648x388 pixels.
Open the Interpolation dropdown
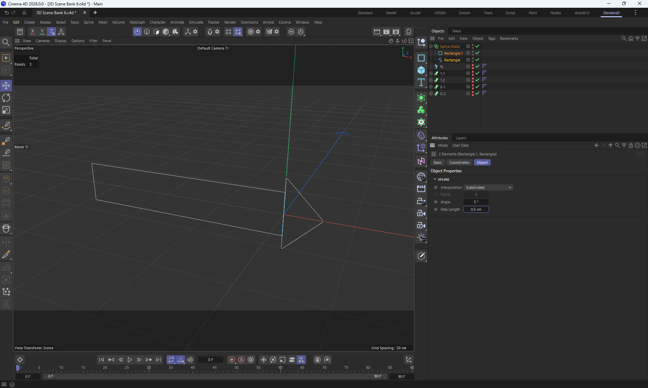(488, 187)
